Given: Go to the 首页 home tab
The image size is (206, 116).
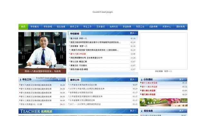Looking at the screenshot, I should point(23,27).
